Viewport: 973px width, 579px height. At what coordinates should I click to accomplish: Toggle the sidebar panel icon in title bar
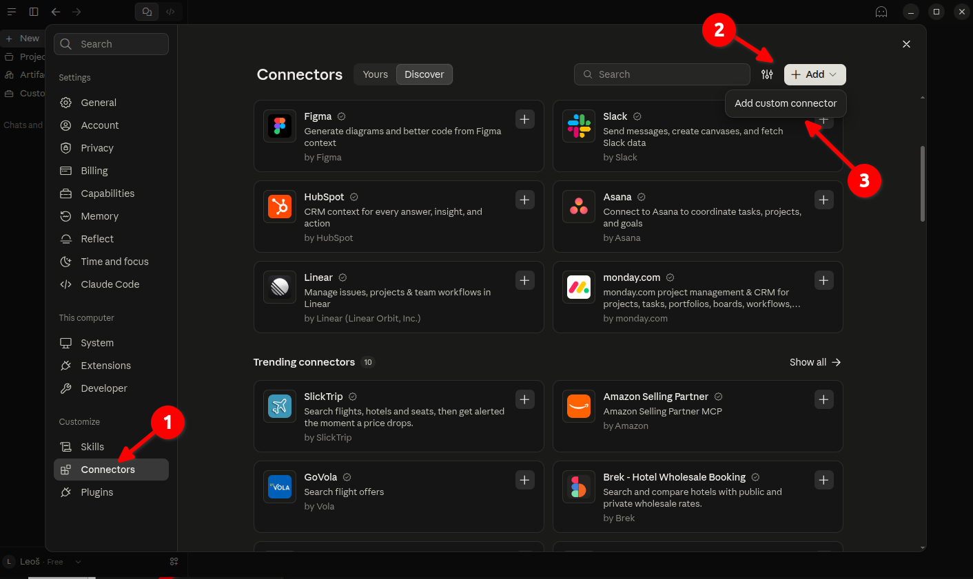pos(34,12)
